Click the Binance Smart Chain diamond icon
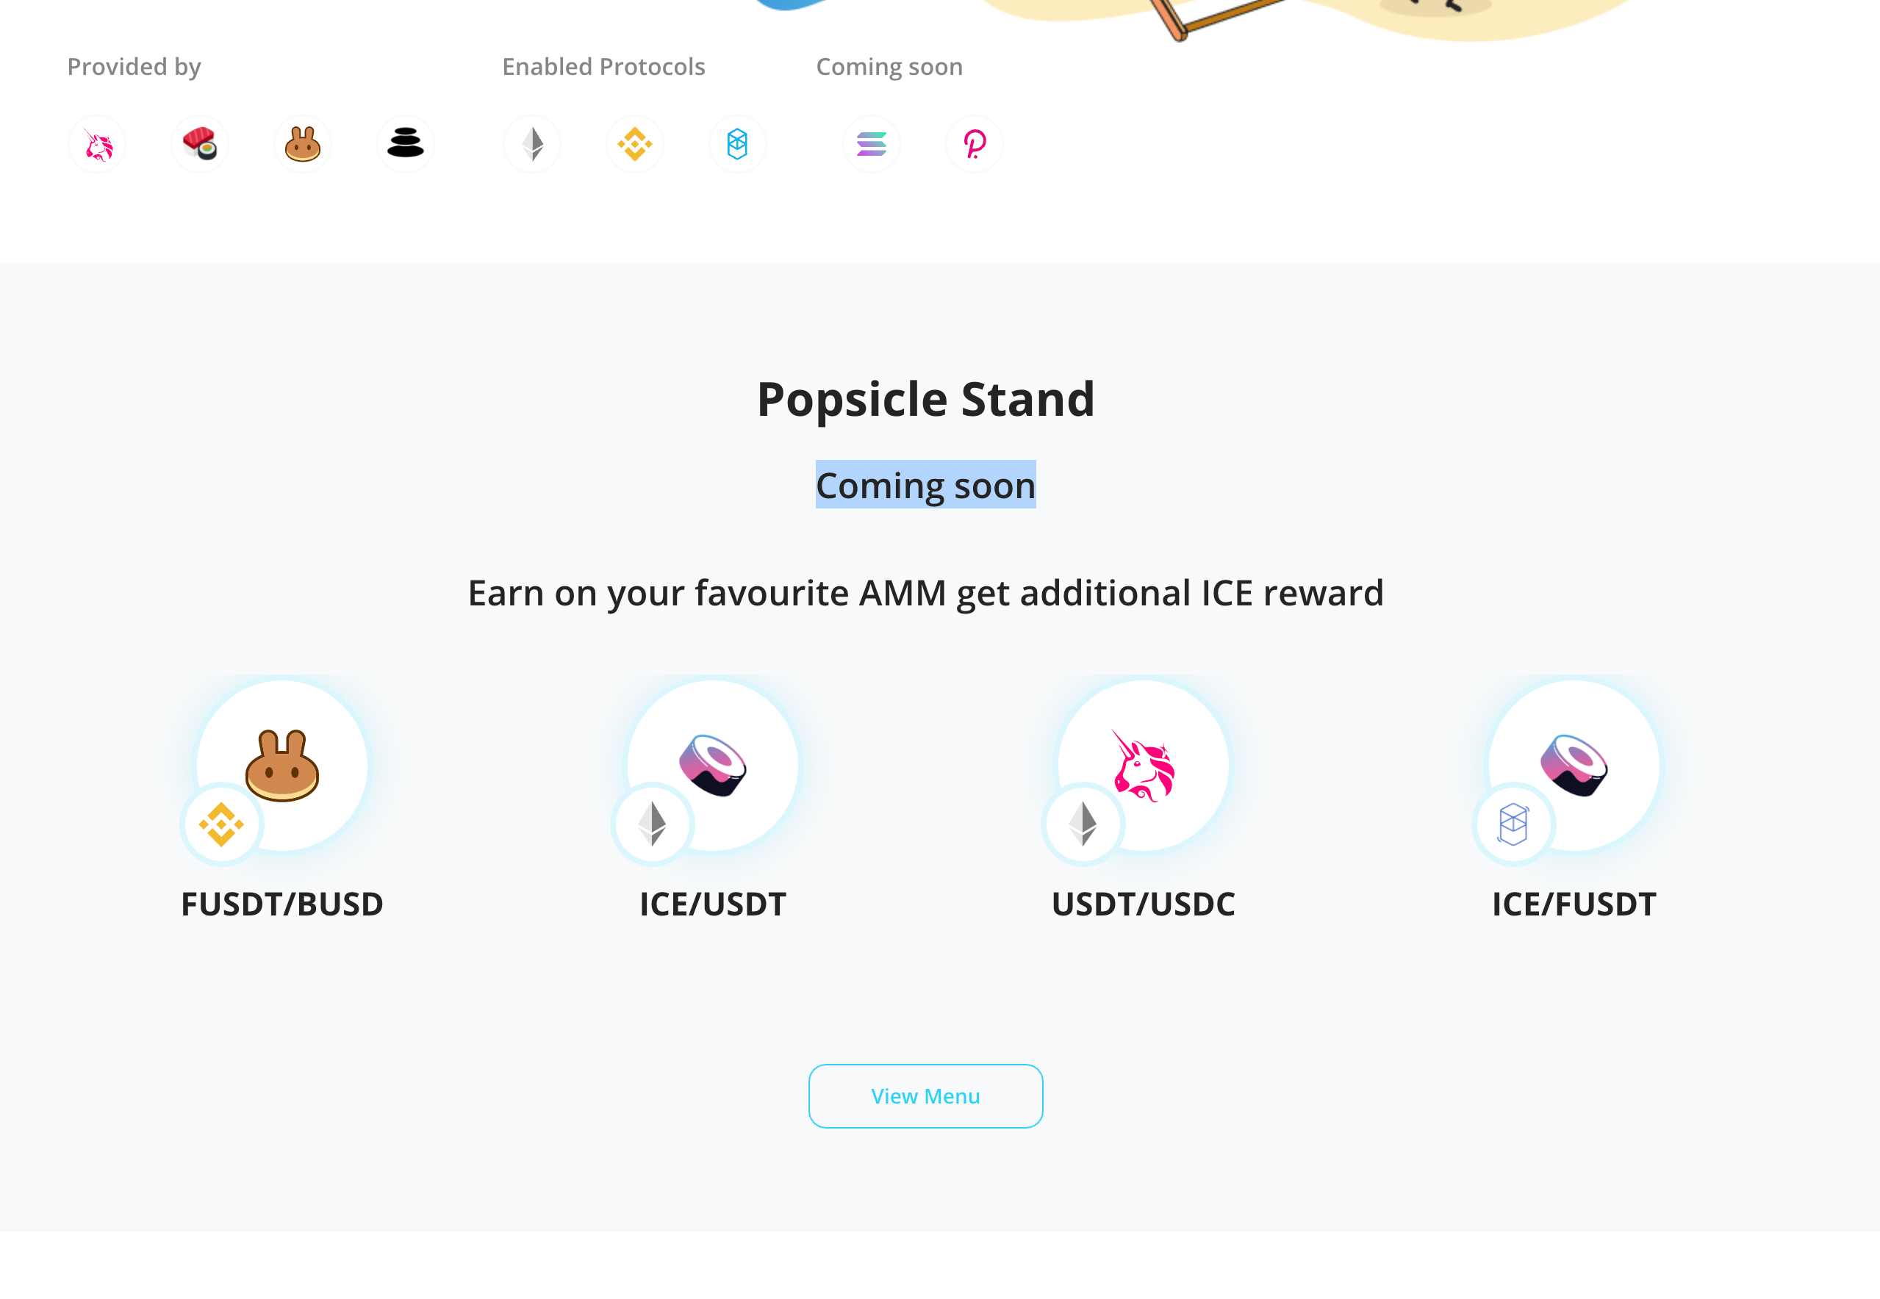The image size is (1880, 1299). (634, 143)
